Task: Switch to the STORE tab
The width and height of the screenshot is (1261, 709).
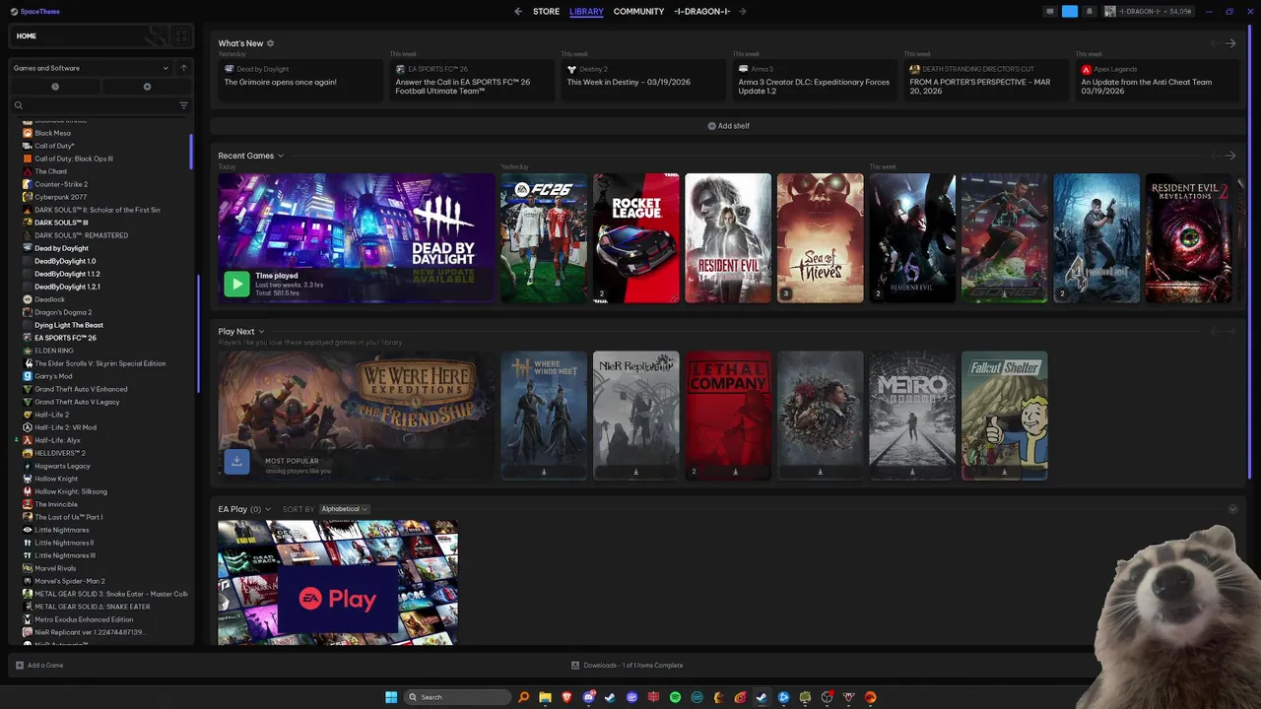Action: (x=546, y=12)
